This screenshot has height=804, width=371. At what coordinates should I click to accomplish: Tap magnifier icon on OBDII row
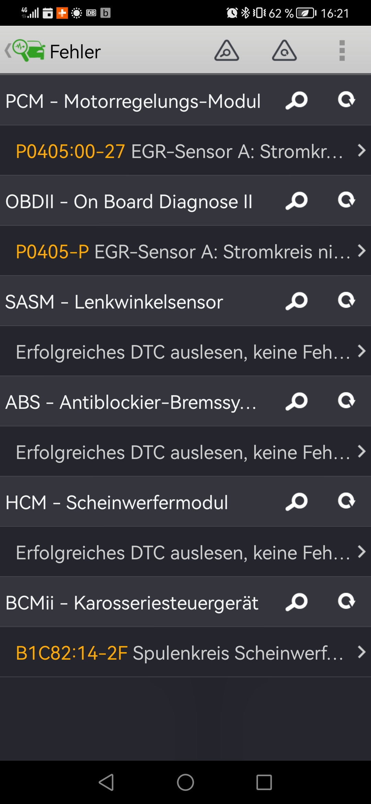[x=296, y=201]
